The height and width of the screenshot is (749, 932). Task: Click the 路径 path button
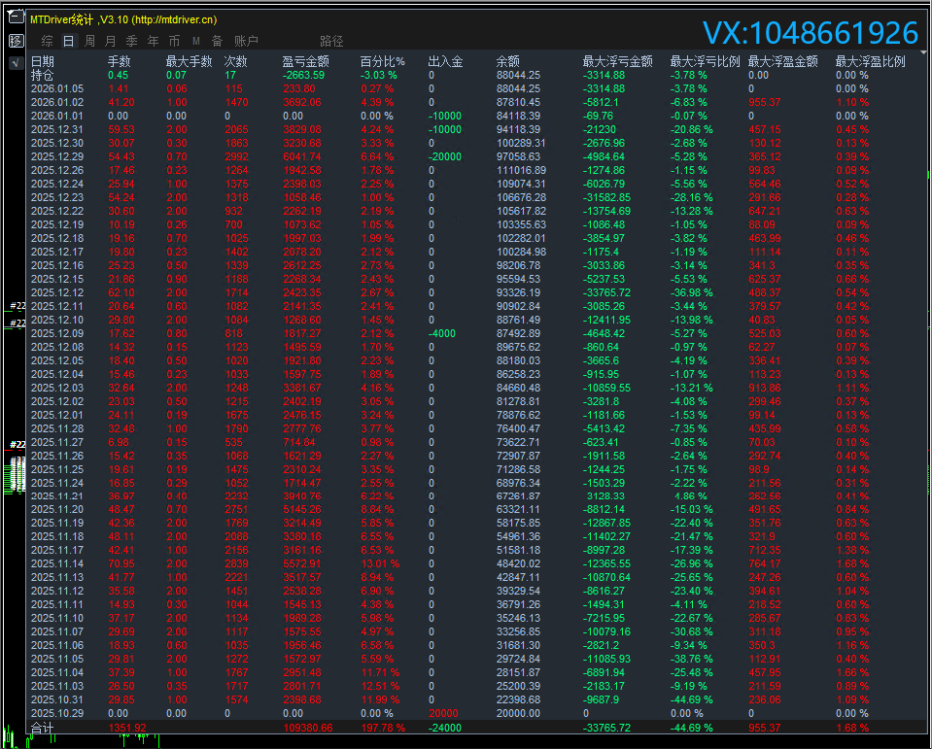(x=331, y=41)
